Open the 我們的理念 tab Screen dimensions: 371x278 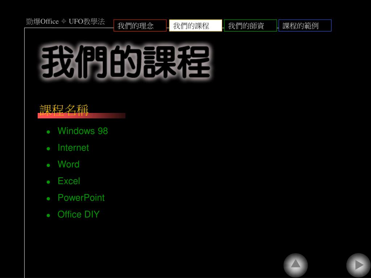pyautogui.click(x=140, y=26)
